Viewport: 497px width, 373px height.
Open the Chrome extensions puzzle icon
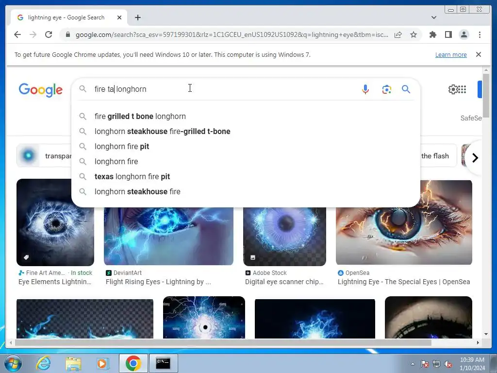pos(432,34)
